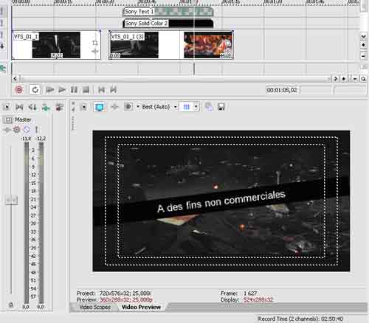
Task: Start recording with the red Record button
Action: (19, 90)
